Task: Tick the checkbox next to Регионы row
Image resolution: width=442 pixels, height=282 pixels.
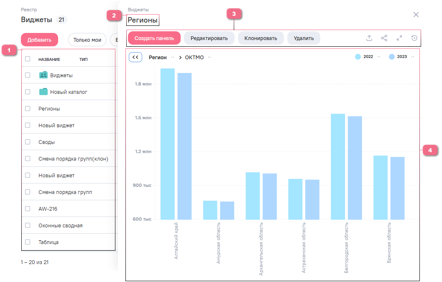Action: pyautogui.click(x=28, y=108)
